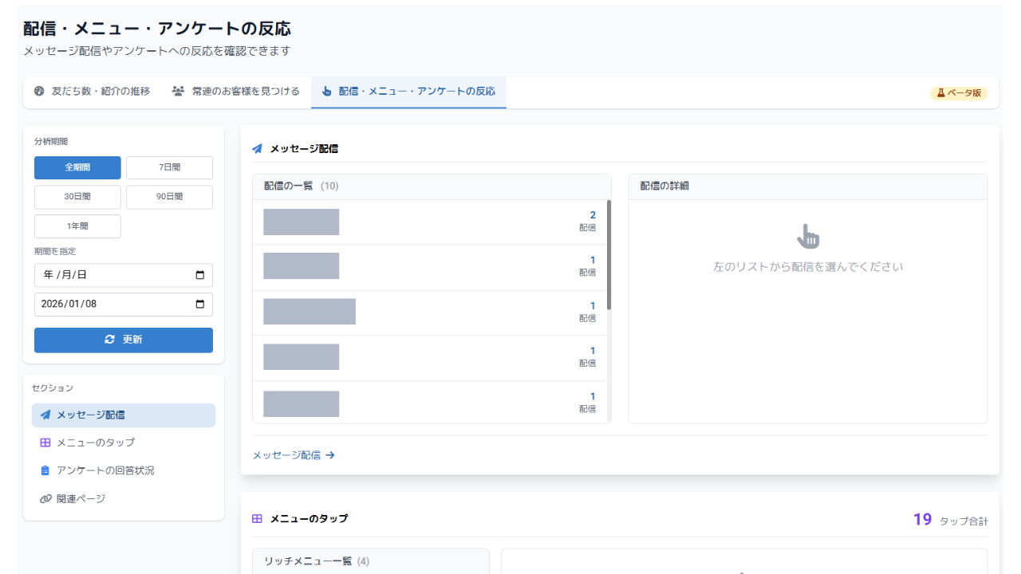Switch to 友だち数・紹介の推移 tab
Viewport: 1021px width, 574px height.
point(93,91)
